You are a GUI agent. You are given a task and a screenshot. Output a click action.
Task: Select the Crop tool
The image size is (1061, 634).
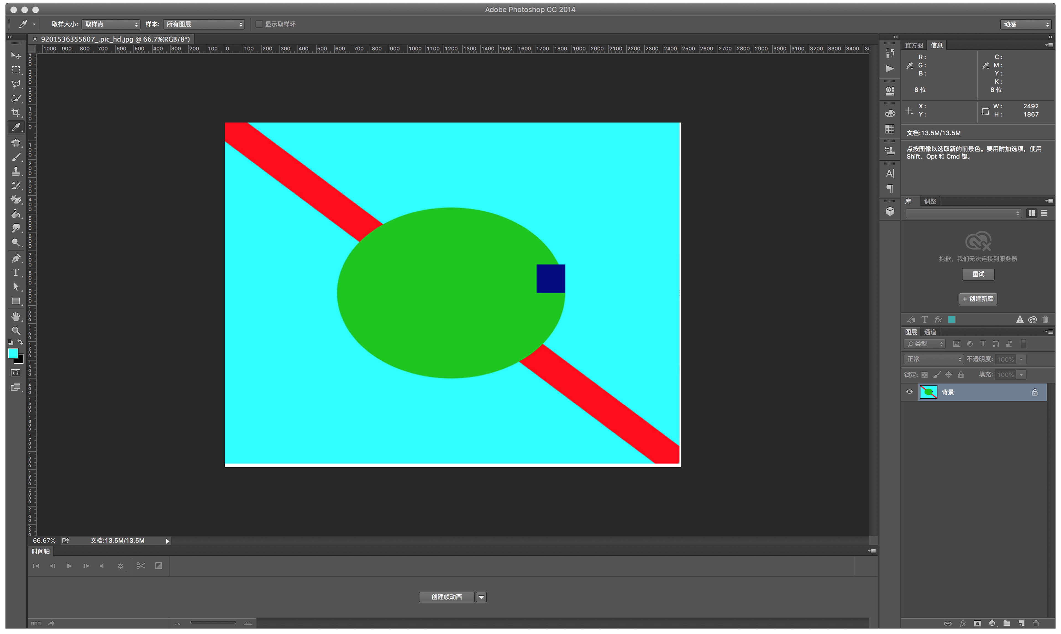16,113
